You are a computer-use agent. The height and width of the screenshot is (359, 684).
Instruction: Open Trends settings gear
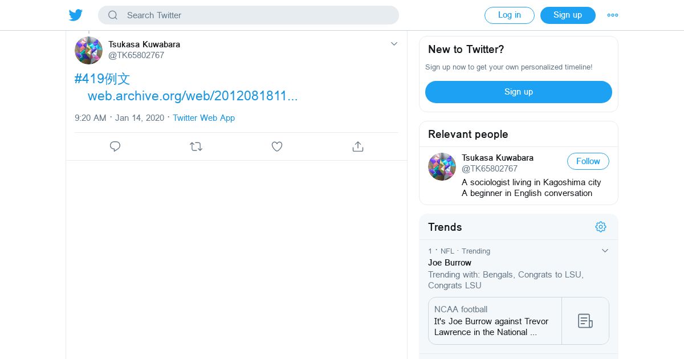601,227
